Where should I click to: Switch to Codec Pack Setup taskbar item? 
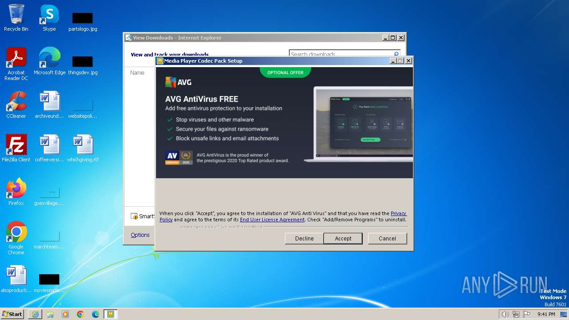[x=110, y=314]
